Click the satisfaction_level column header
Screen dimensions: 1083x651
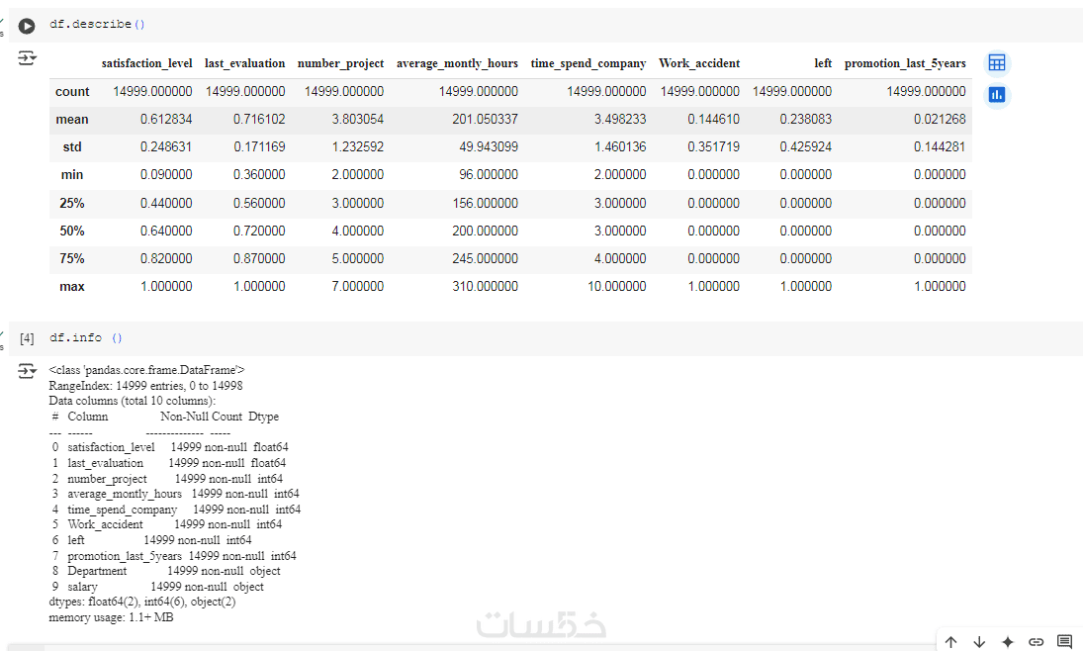click(146, 63)
